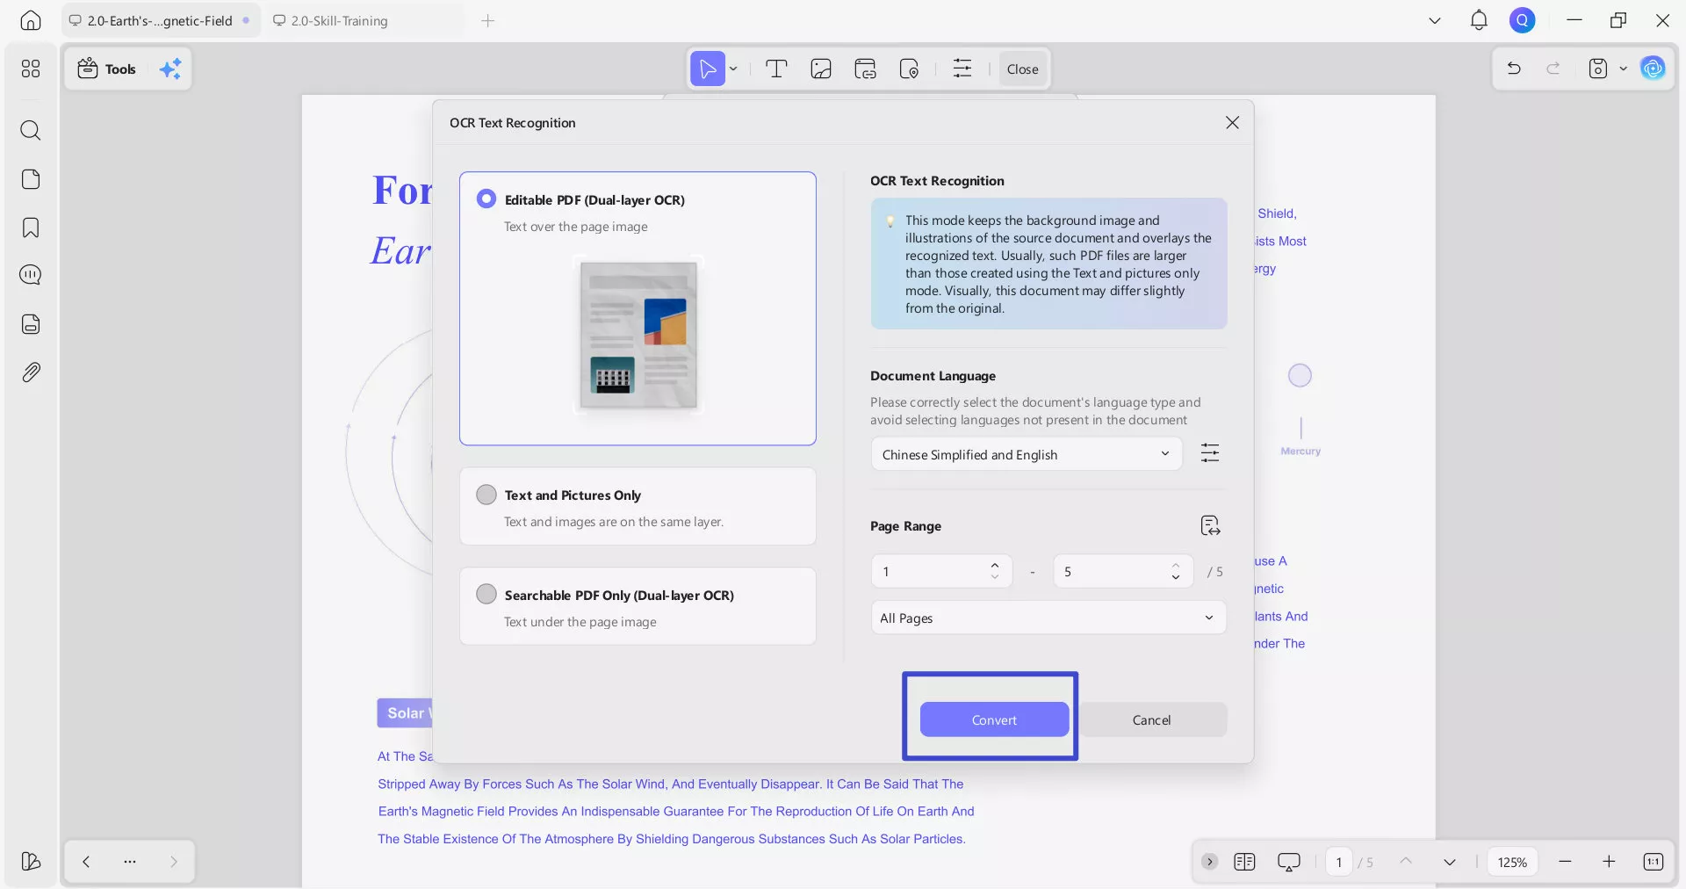
Task: Select the Image insert tool
Action: (x=821, y=69)
